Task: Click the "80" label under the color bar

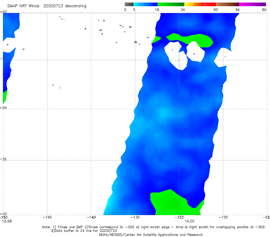Action: tap(264, 9)
